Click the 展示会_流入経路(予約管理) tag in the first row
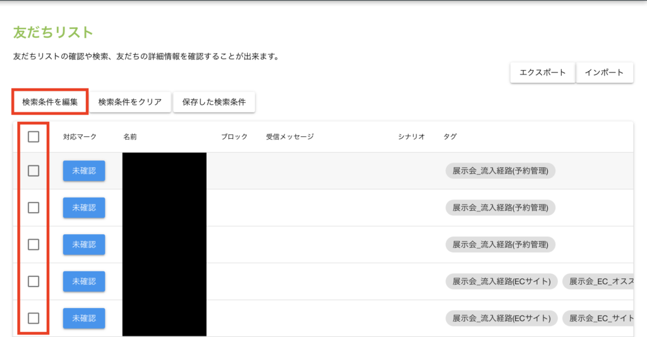 500,171
